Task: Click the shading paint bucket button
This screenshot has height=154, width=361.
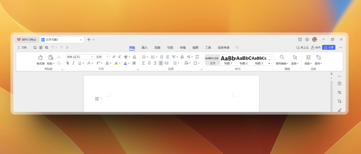Action: (186, 63)
